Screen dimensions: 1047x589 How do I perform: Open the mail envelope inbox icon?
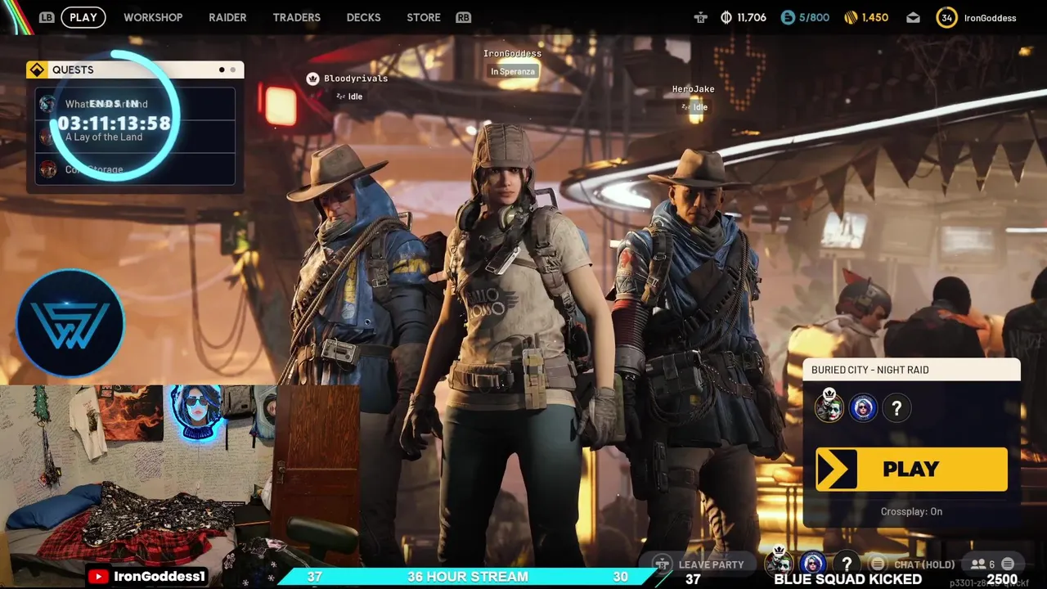(913, 18)
